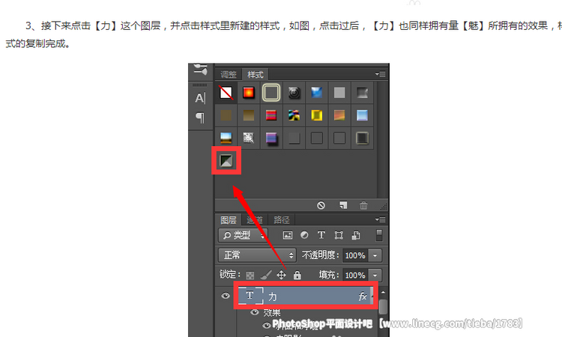Apply the tan gradient style preset

point(248,115)
